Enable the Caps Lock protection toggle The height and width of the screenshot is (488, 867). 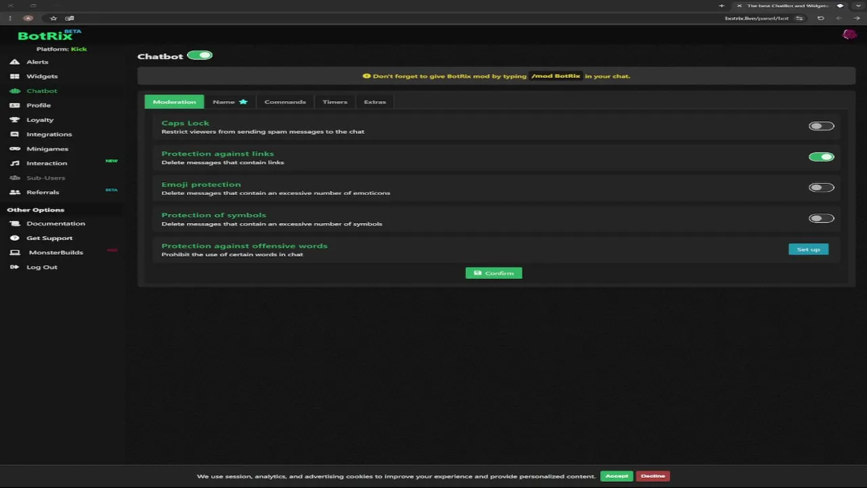[821, 126]
